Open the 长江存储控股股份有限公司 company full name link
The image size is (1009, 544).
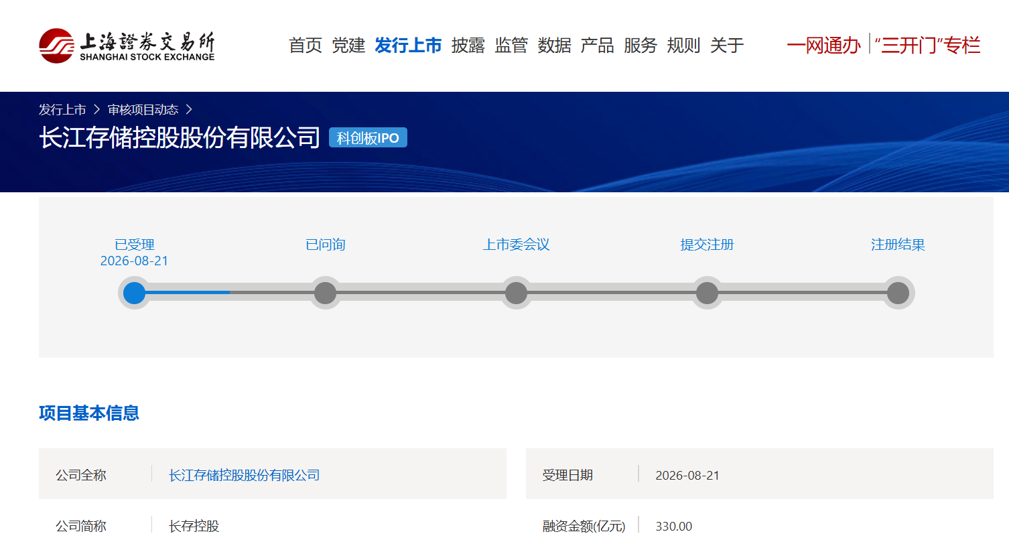click(x=245, y=476)
